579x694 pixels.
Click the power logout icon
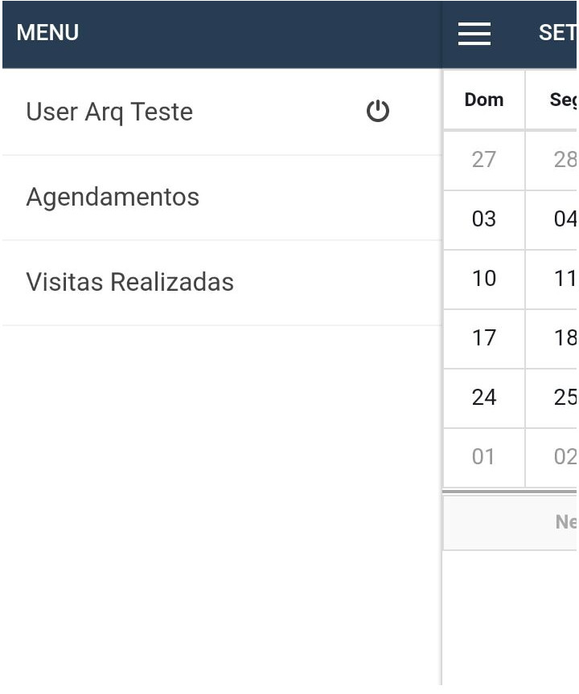[378, 112]
